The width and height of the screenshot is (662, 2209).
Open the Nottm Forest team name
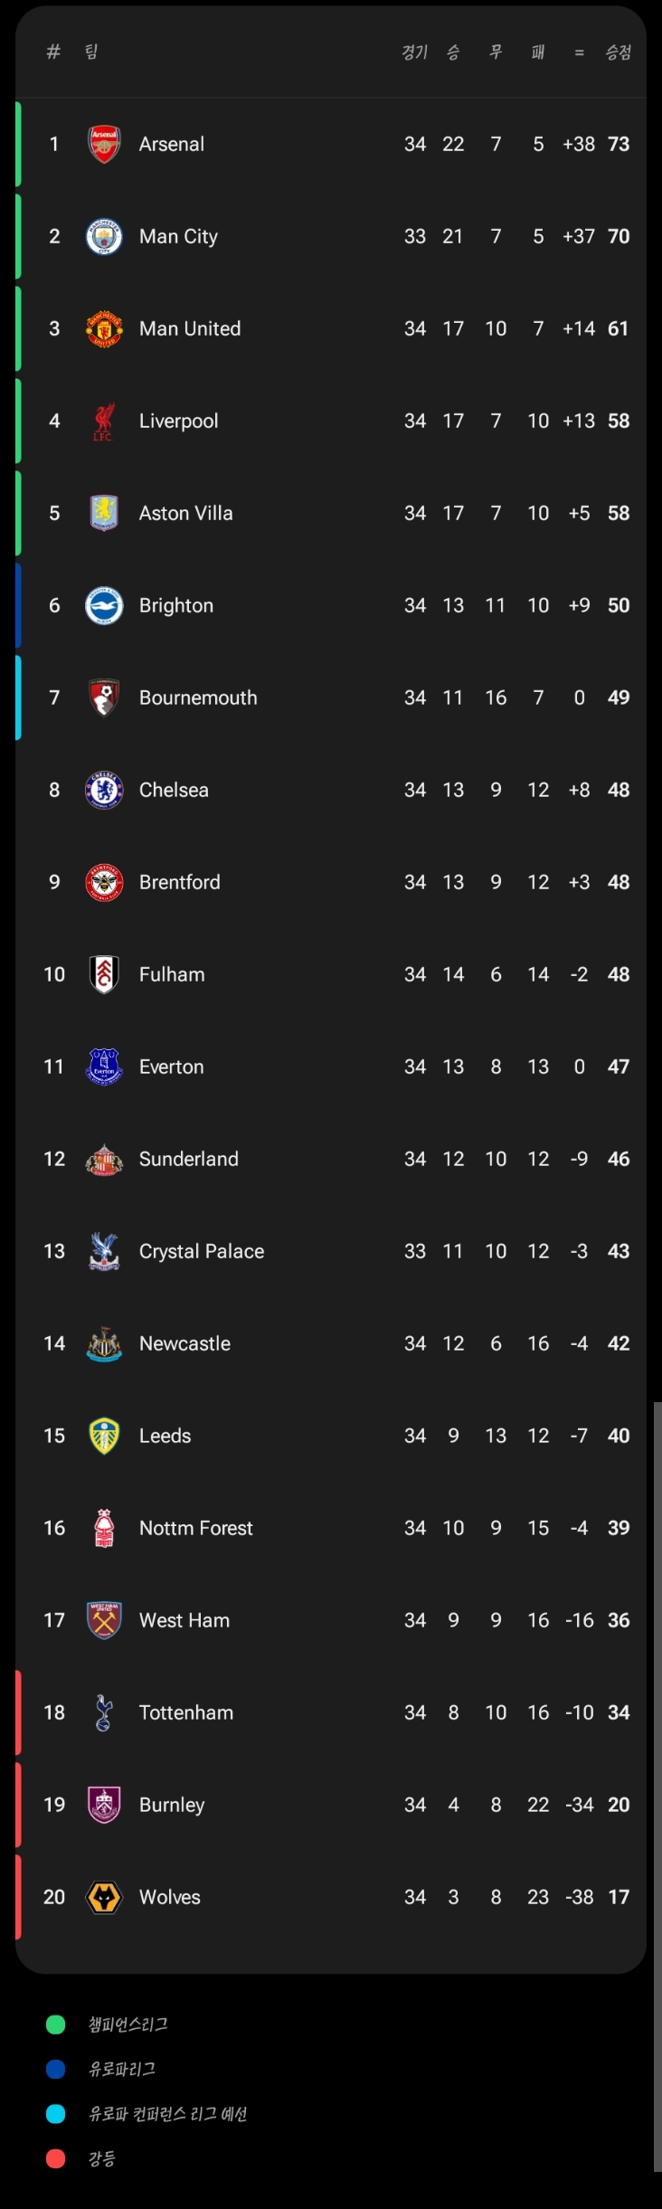coord(196,1528)
